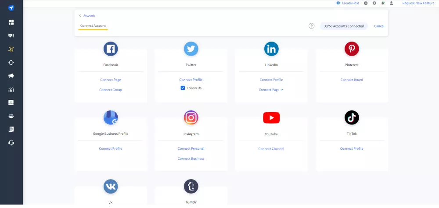Click Connect Business under Instagram

click(191, 159)
